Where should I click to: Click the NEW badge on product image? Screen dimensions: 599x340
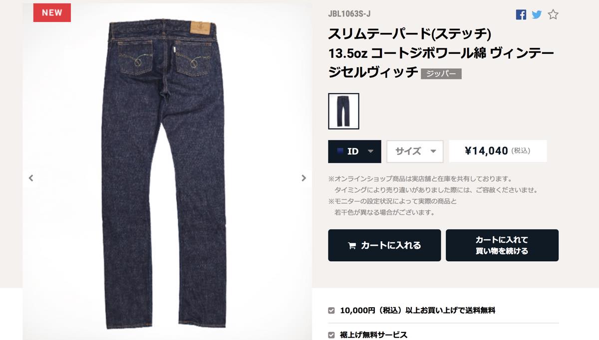pos(52,13)
